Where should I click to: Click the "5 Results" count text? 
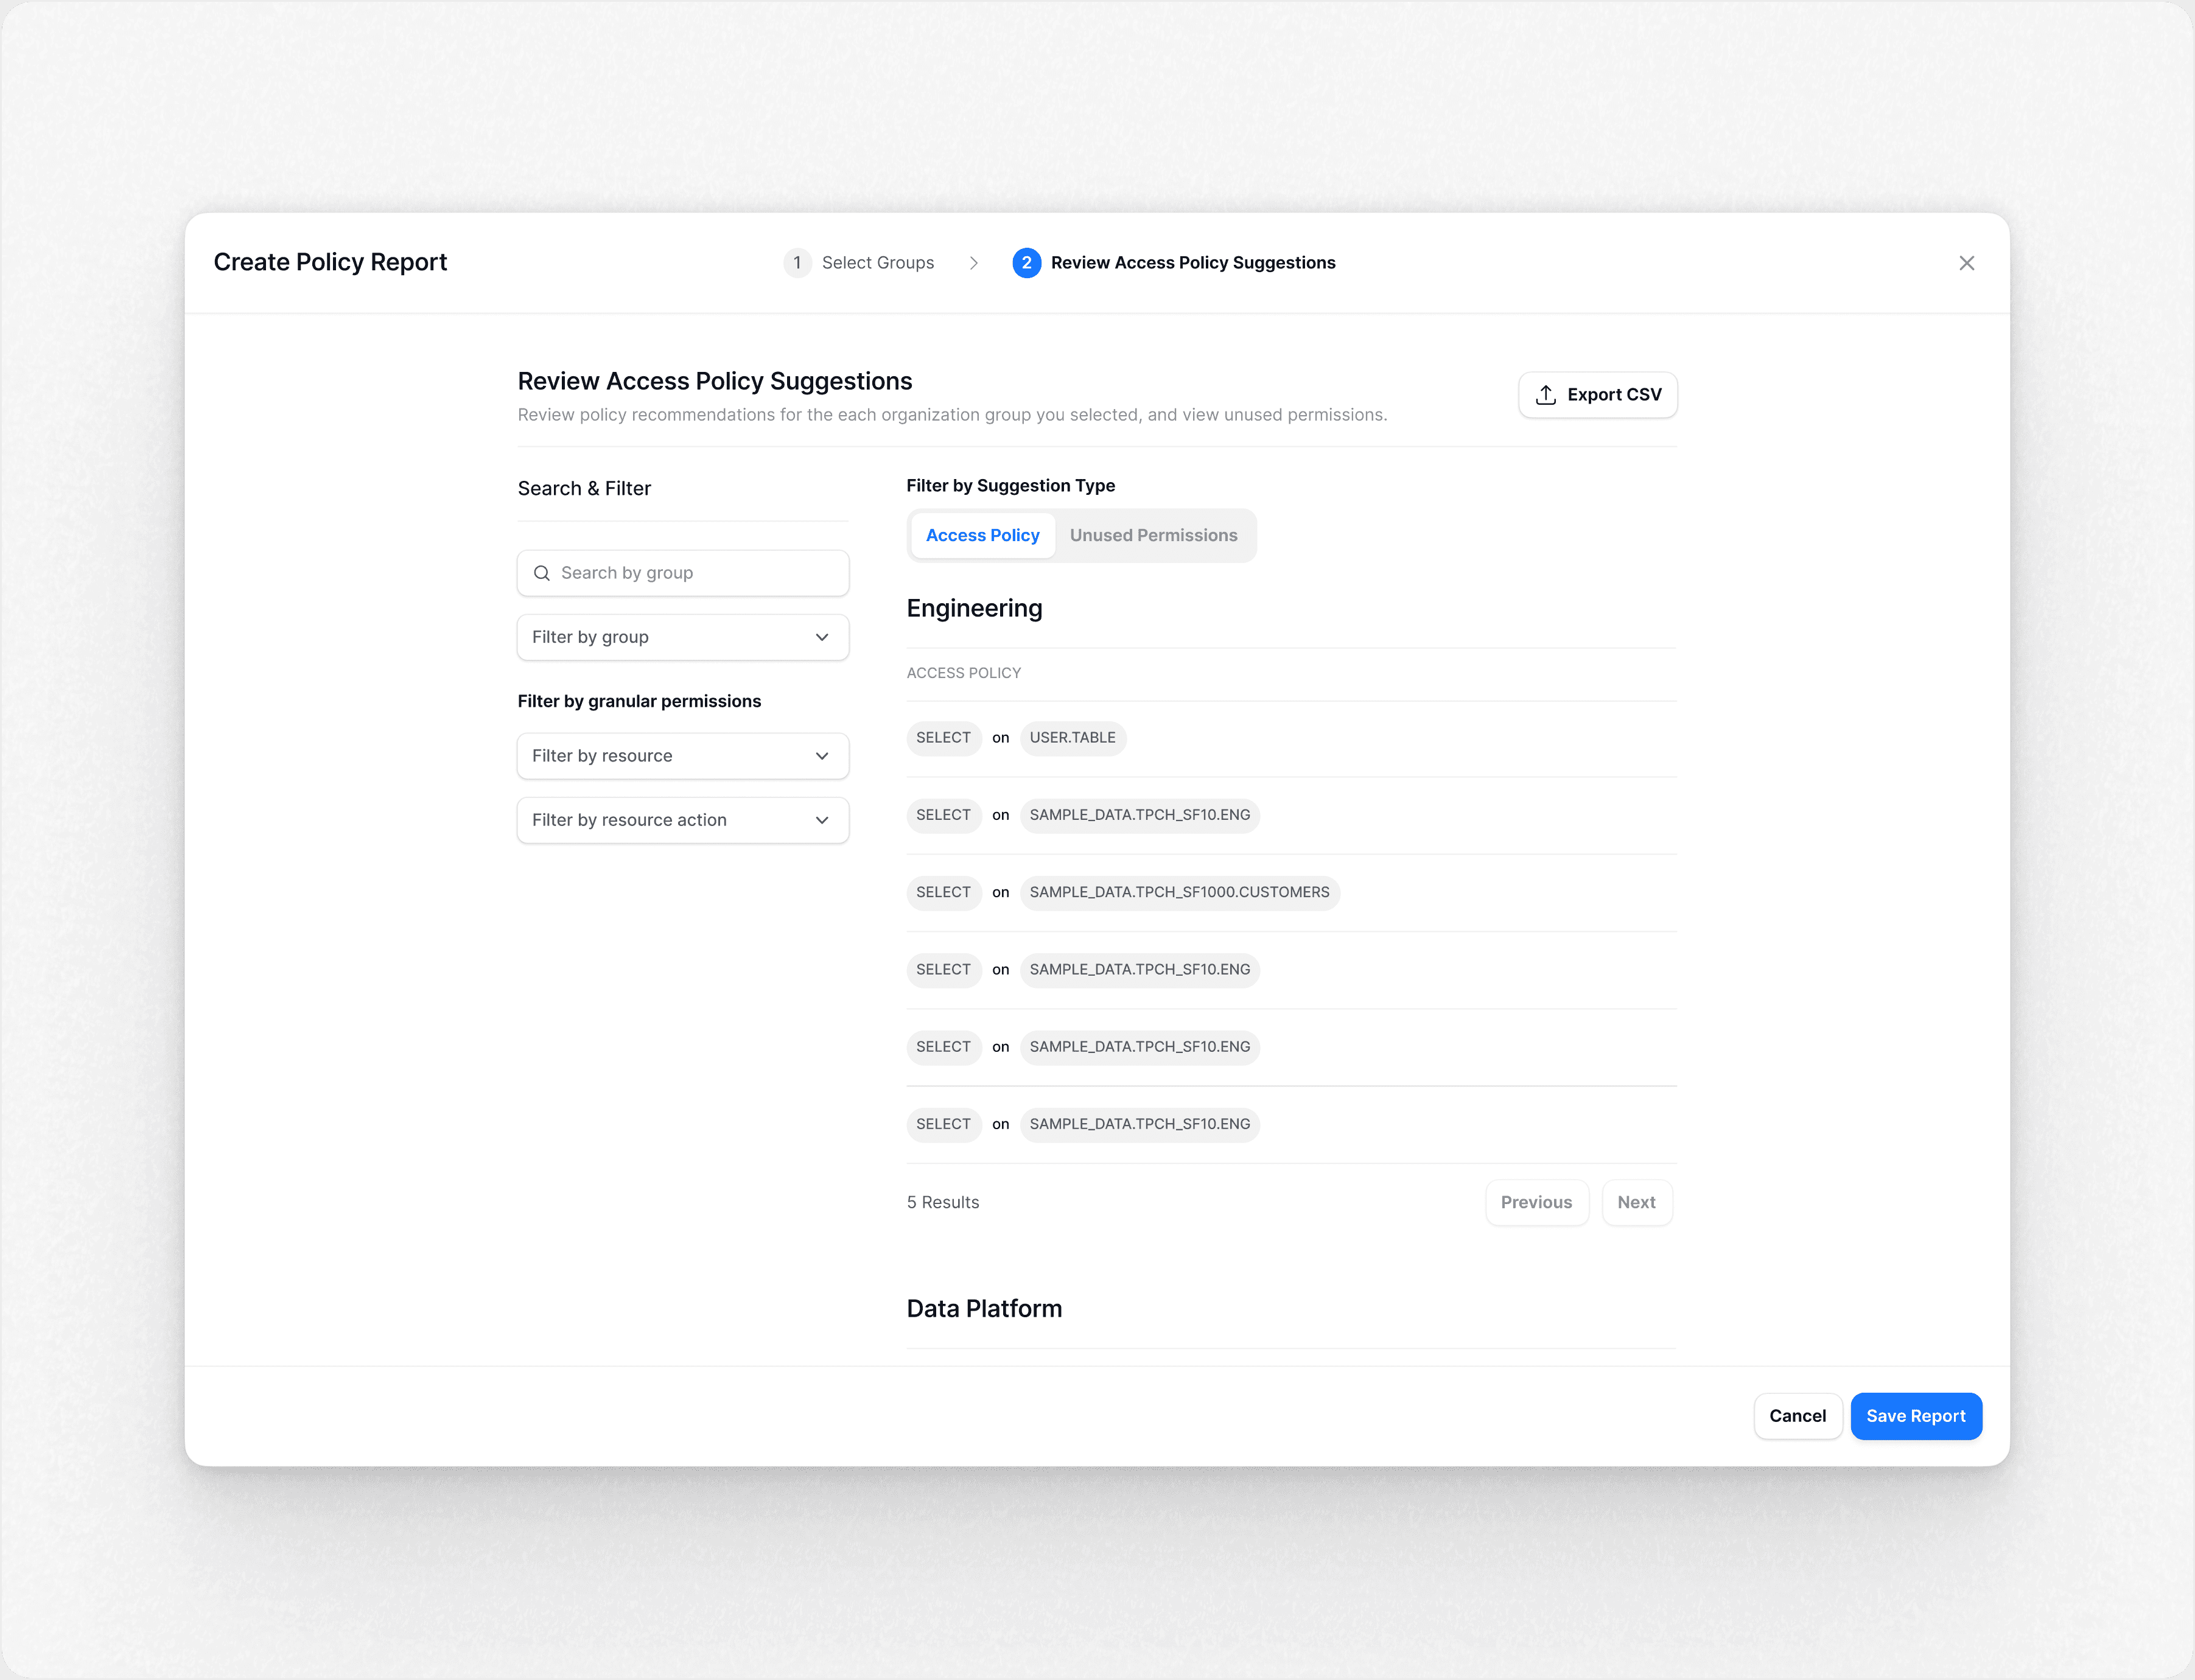point(943,1203)
